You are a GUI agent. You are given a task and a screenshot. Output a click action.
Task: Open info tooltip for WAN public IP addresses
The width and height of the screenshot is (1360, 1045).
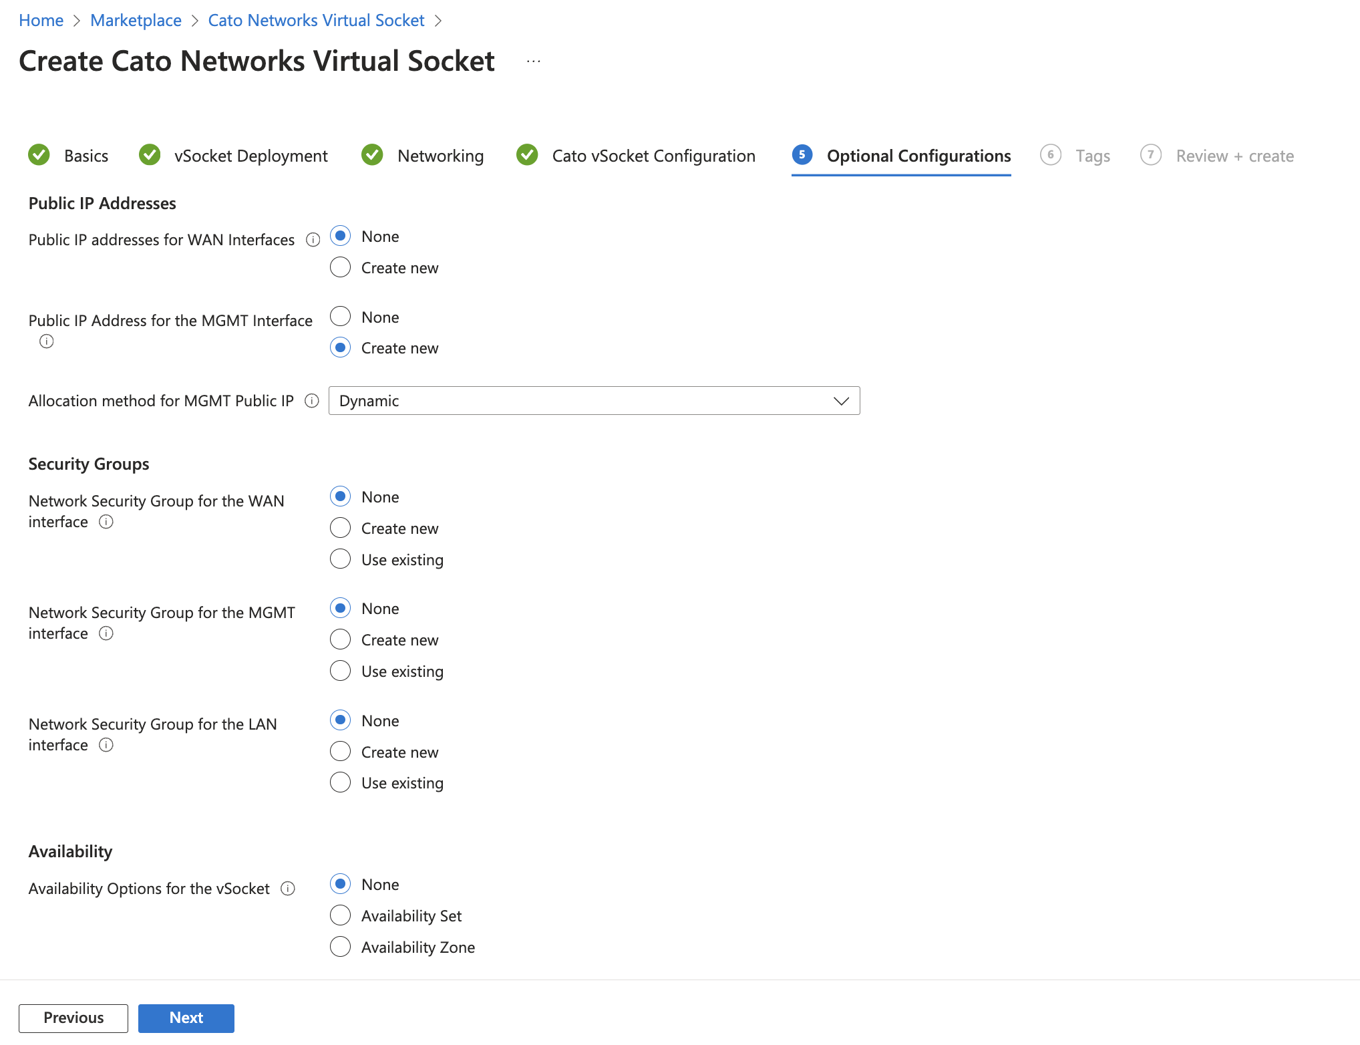click(313, 239)
